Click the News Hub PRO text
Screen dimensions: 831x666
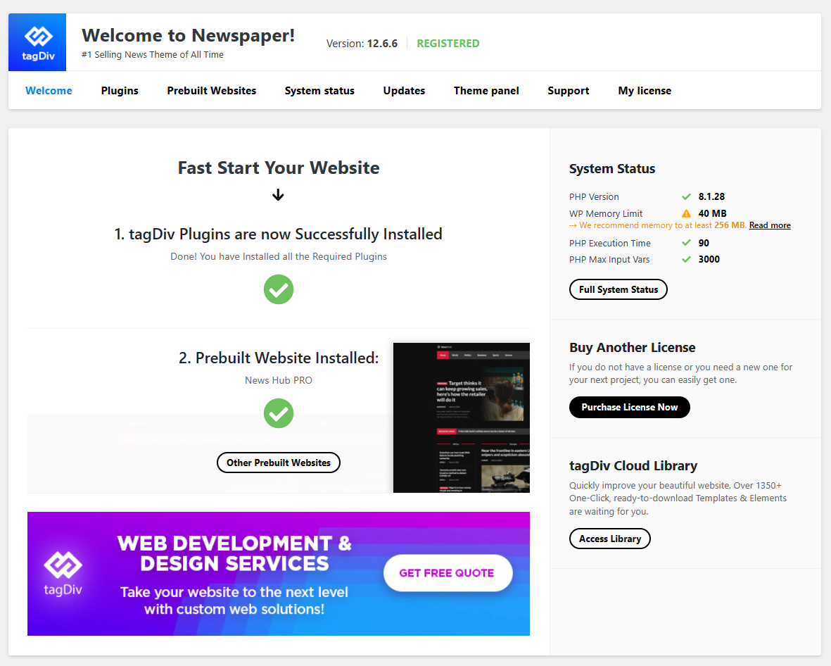[x=279, y=380]
